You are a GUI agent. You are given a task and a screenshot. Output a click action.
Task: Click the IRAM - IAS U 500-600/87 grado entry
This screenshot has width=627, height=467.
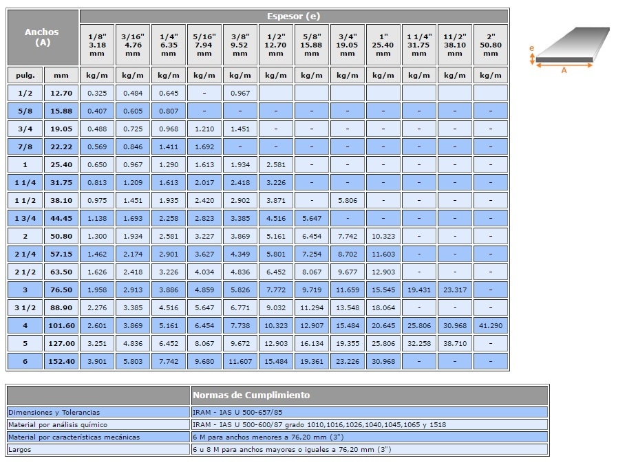point(370,424)
